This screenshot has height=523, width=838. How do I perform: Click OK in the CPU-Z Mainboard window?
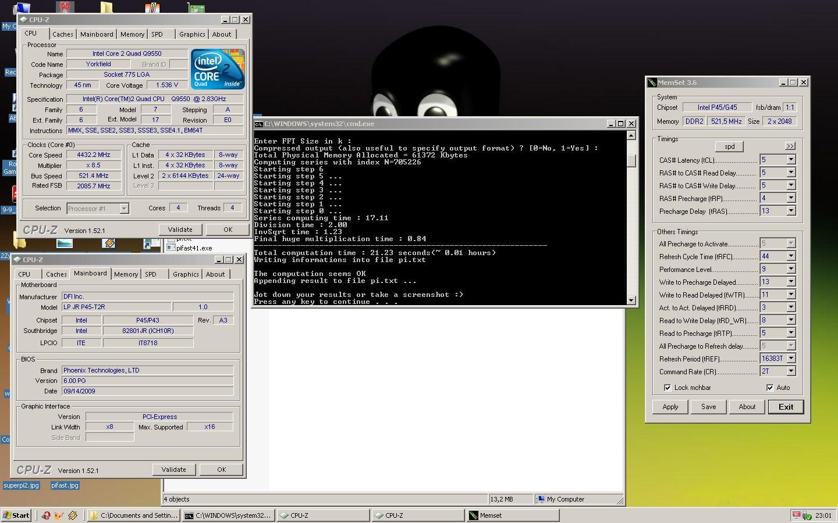click(221, 470)
